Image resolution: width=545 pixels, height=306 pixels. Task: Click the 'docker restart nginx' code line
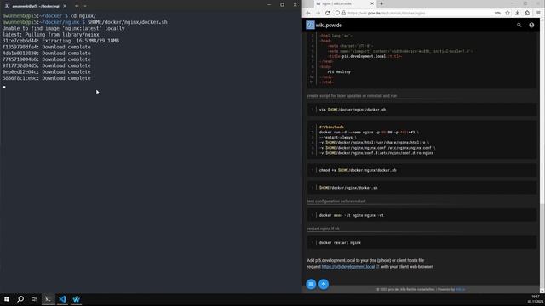click(340, 243)
